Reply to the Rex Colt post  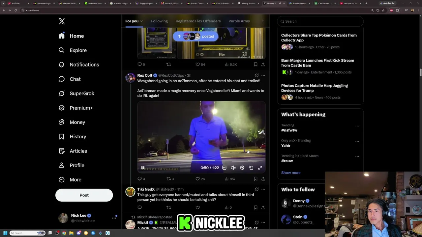pos(139,179)
